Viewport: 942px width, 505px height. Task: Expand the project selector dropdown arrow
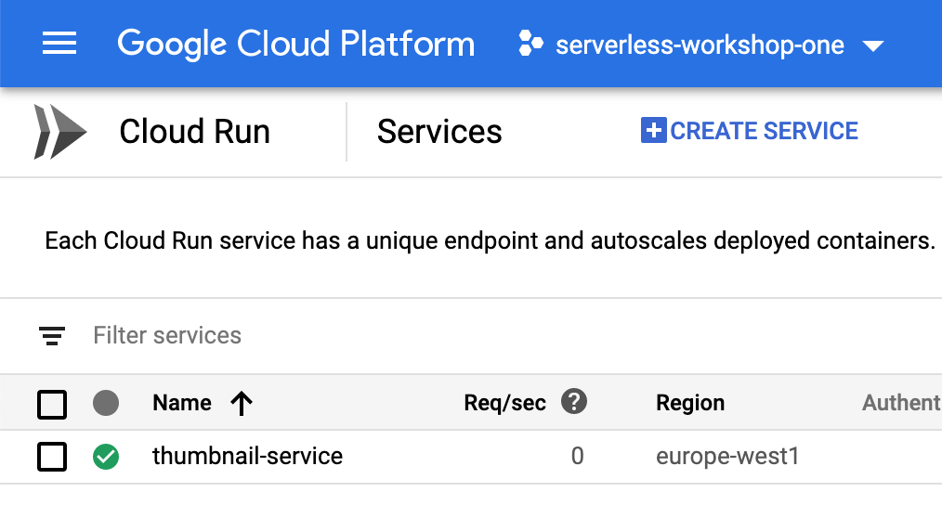coord(872,45)
